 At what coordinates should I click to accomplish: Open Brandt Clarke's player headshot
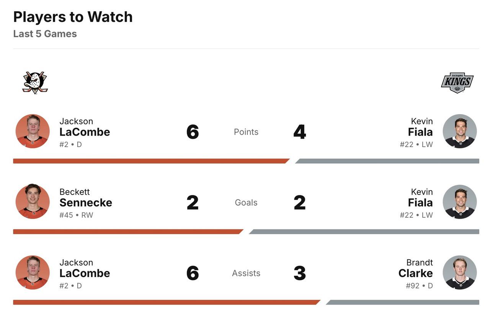click(459, 273)
